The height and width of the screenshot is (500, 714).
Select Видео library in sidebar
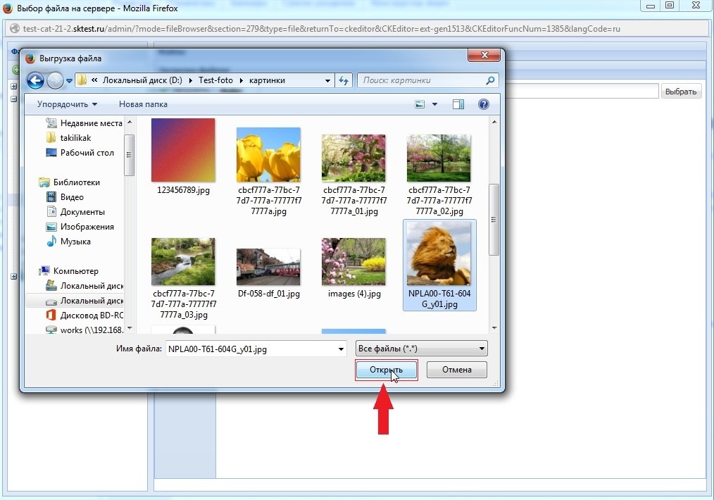click(x=71, y=197)
